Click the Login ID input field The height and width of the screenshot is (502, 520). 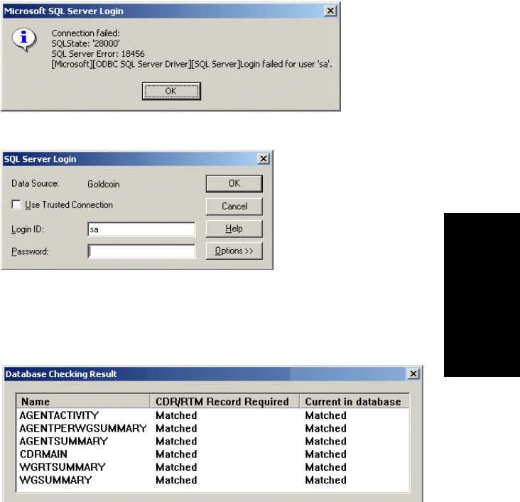point(141,229)
